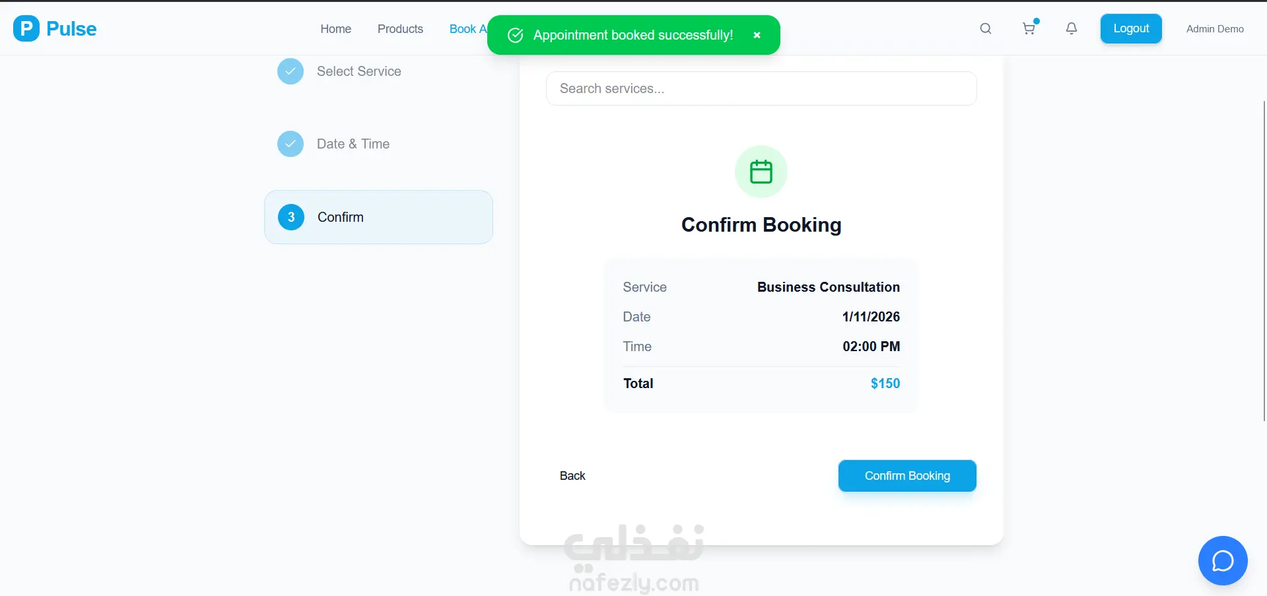
Task: Click the Logout button
Action: [x=1131, y=29]
